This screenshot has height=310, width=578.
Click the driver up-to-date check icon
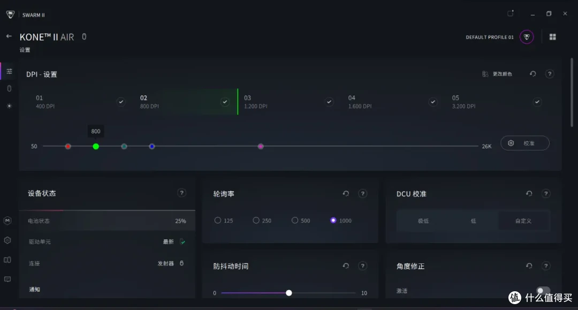[x=182, y=241]
